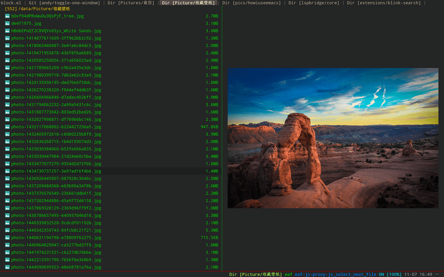Image resolution: width=444 pixels, height=277 pixels.
Task: Select the active Dir [Picture/收藏壁纸] tab
Action: 189,3
